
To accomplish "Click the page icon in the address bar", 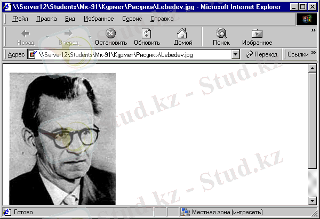I will [32, 55].
